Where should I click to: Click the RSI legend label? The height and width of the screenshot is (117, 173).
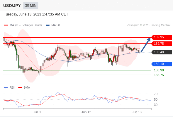[x=12, y=88]
